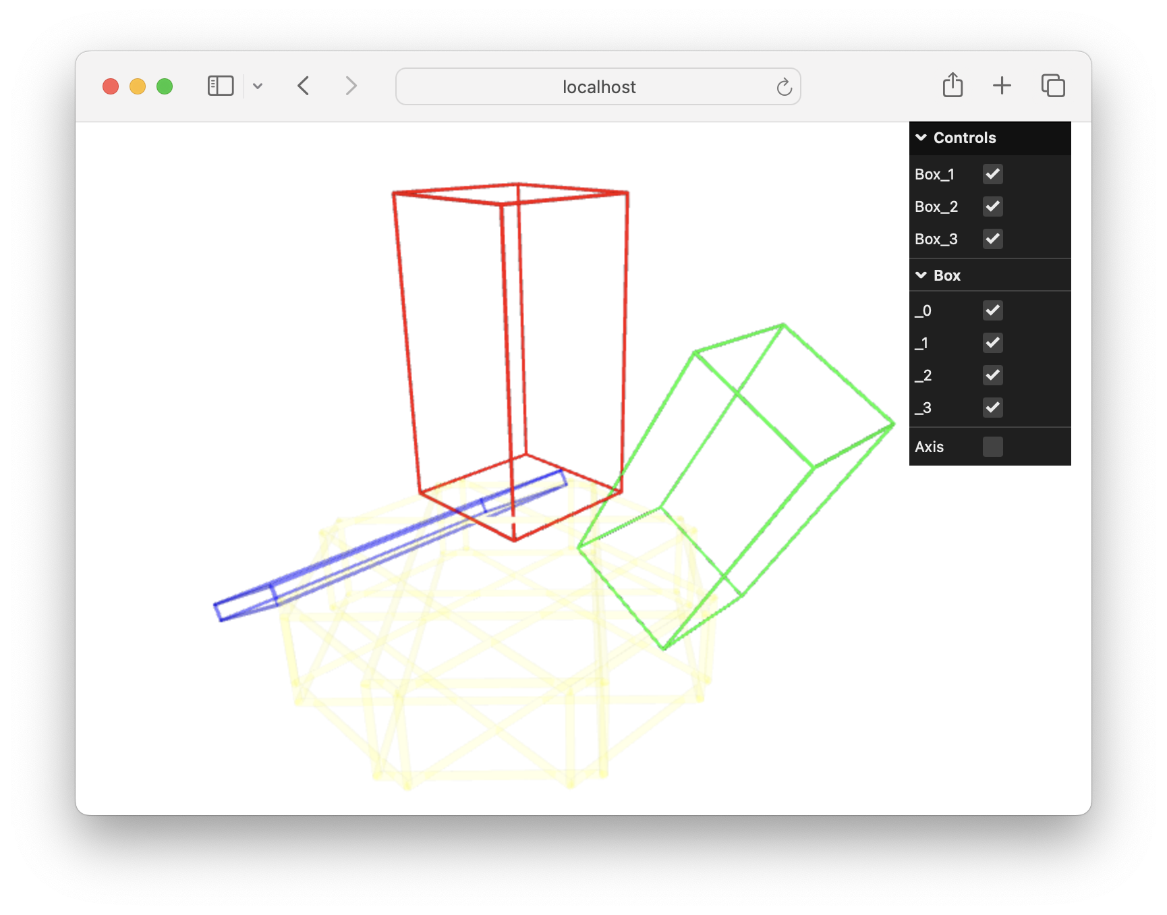Screen dimensions: 1167x915
Task: Open the sidebar options dropdown chevron
Action: (x=258, y=86)
